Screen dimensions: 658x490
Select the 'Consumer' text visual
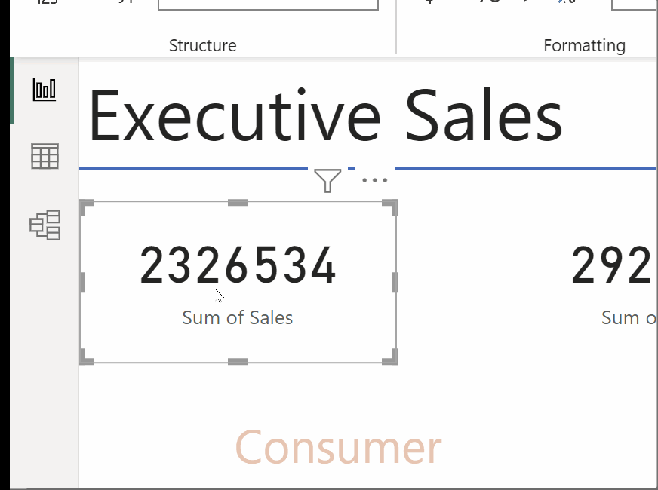[338, 446]
